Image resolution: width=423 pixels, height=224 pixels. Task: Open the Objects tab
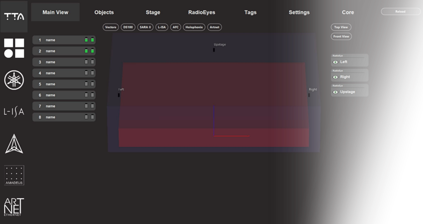(104, 12)
